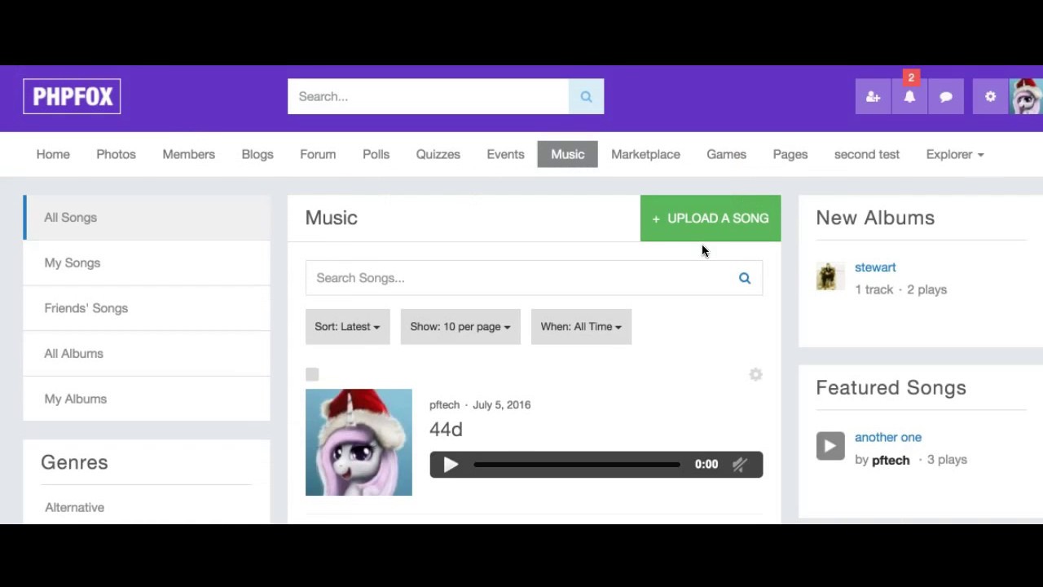This screenshot has width=1043, height=587.
Task: Open the Members page
Action: click(188, 154)
